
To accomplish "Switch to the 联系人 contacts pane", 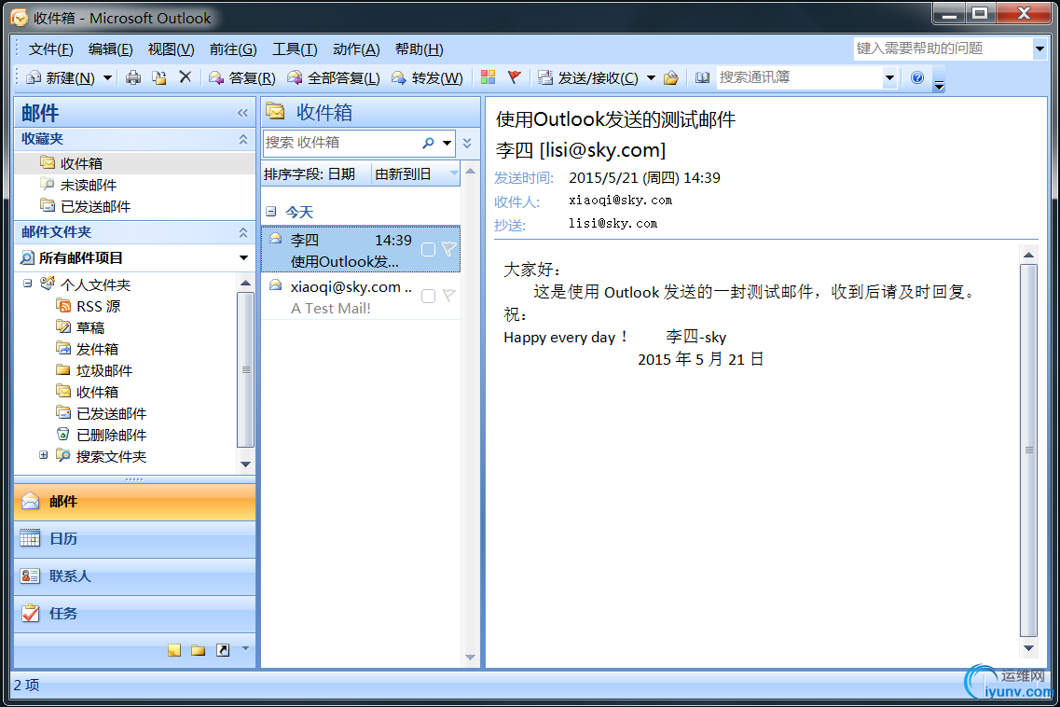I will (x=134, y=576).
